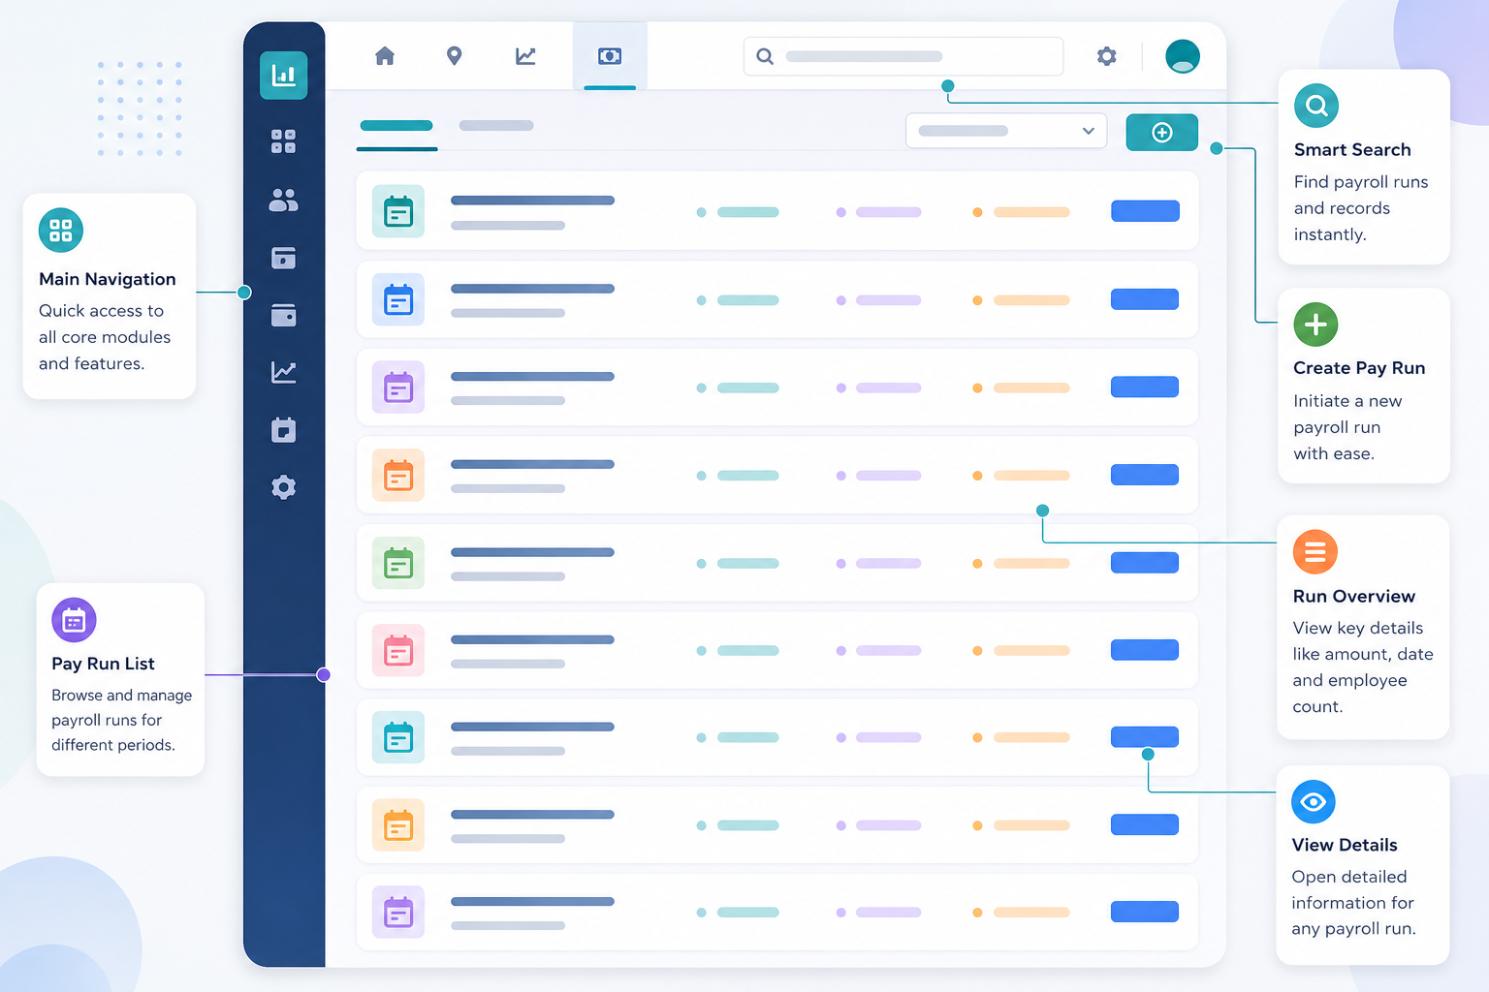Click the orange status pill in the fourth row

[1031, 476]
